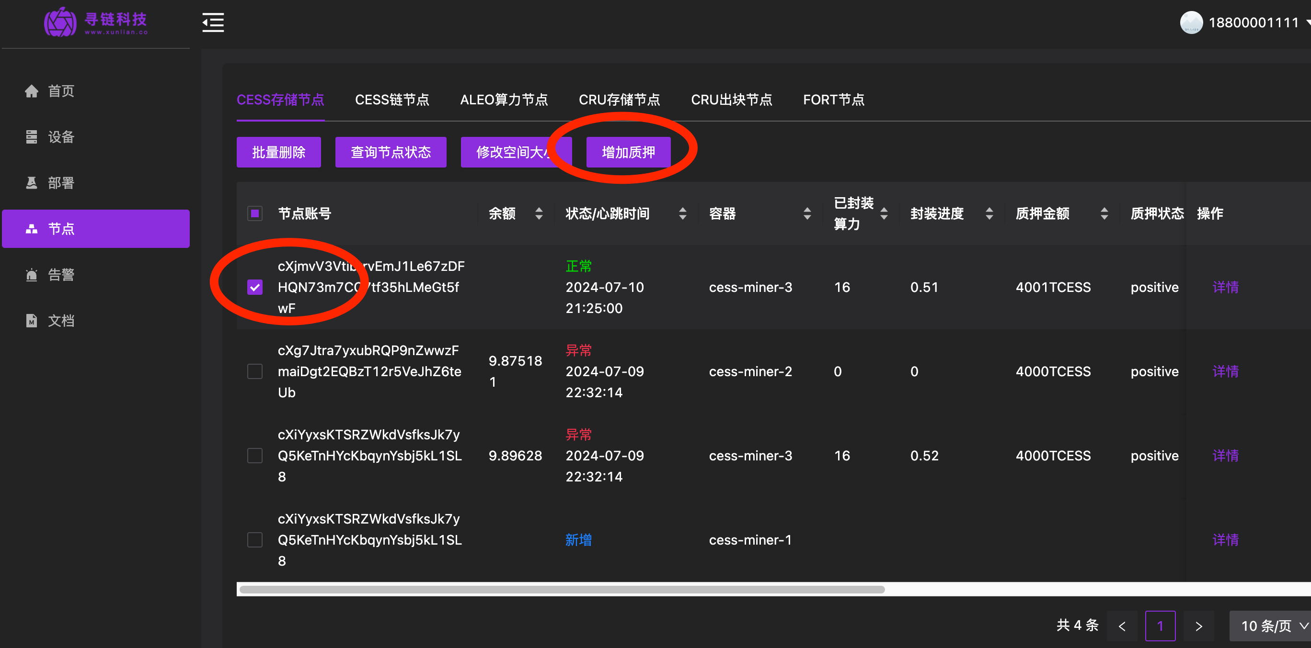Sort by 余额 column using its sort arrows
The width and height of the screenshot is (1311, 648).
tap(539, 213)
